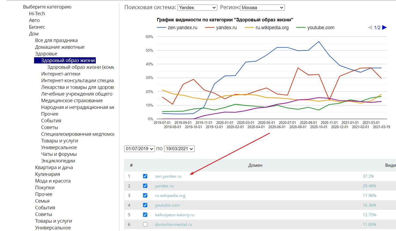Open Кулинария category
396x231 pixels.
click(x=47, y=174)
